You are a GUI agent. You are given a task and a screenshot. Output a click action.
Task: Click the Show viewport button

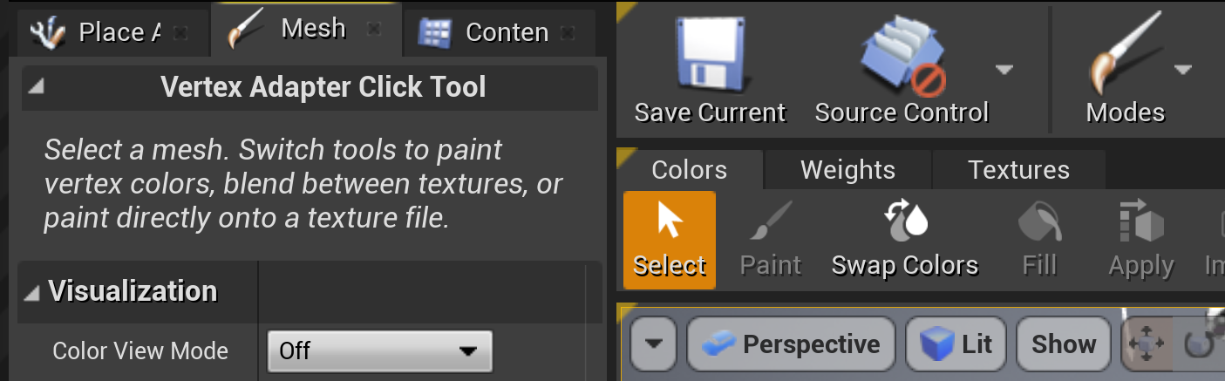coord(1063,344)
